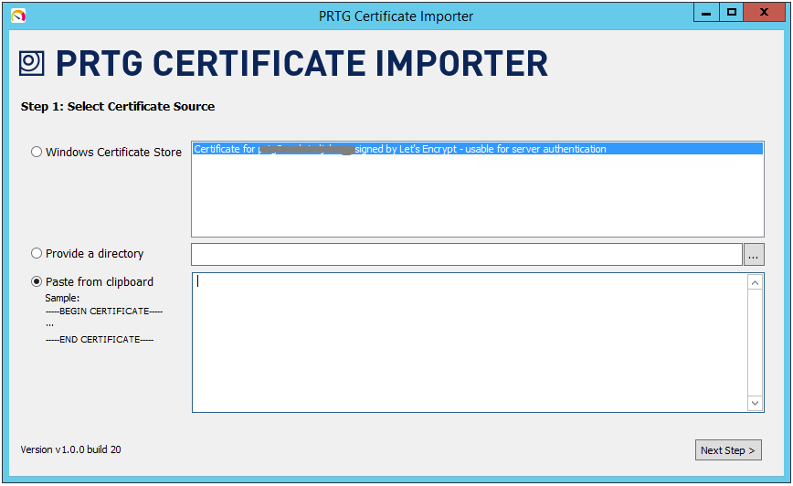This screenshot has width=793, height=486.
Task: Click the scroll down arrow of paste area
Action: point(755,403)
